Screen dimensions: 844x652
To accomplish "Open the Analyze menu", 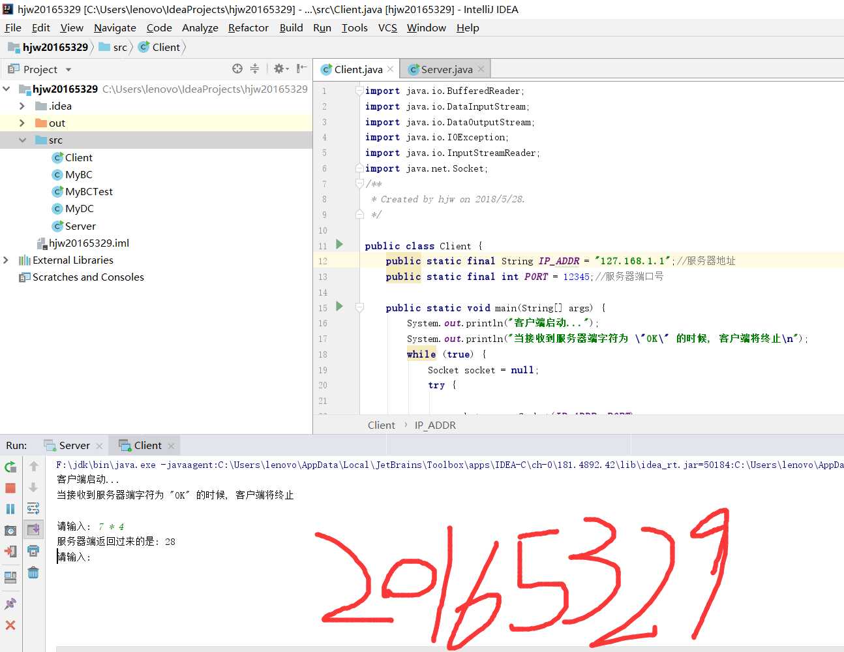I will 200,27.
